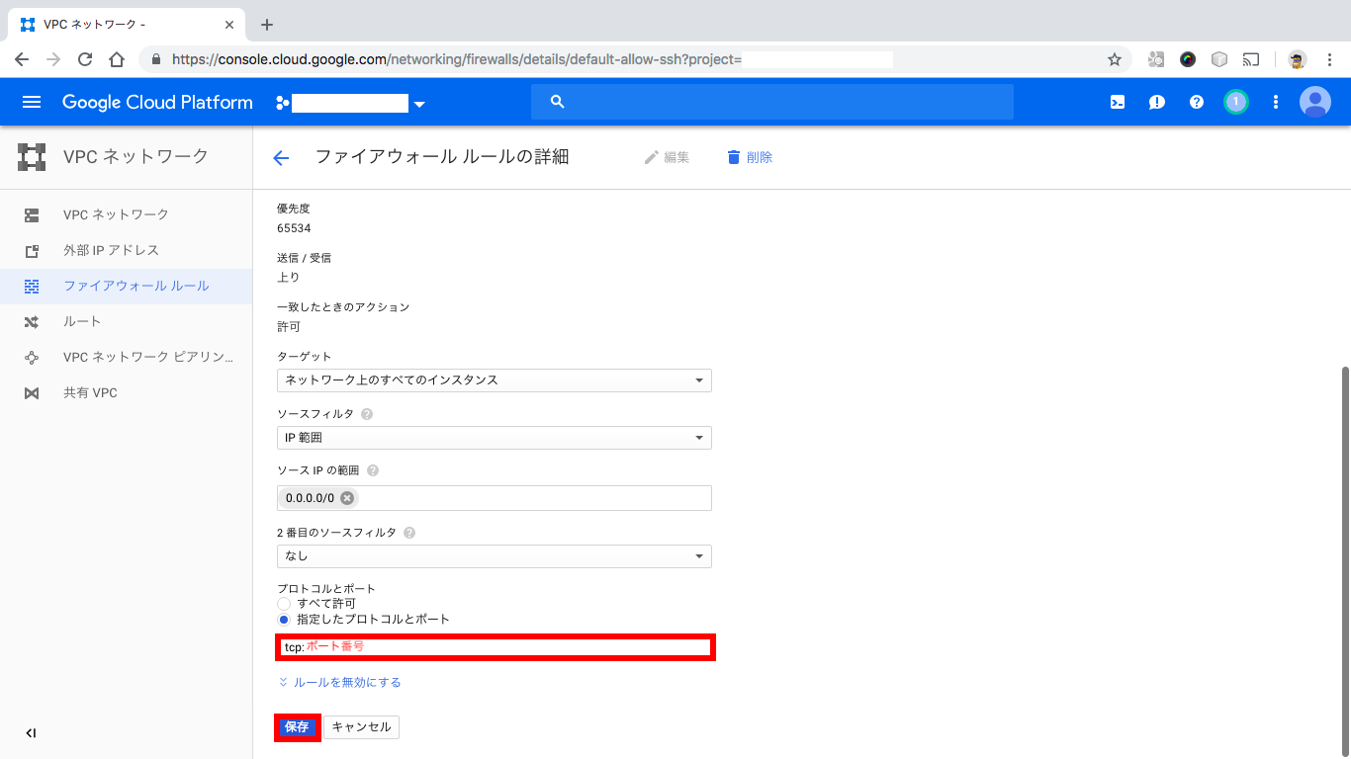Select the 指定したプロトコルとポート radio button
1351x759 pixels.
click(x=284, y=619)
